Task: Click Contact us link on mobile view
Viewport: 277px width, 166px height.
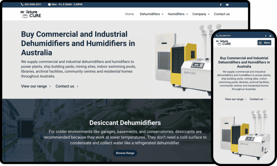Action: [256, 99]
